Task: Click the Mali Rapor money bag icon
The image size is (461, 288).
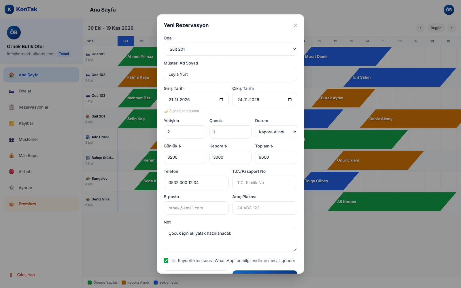Action: tap(12, 156)
